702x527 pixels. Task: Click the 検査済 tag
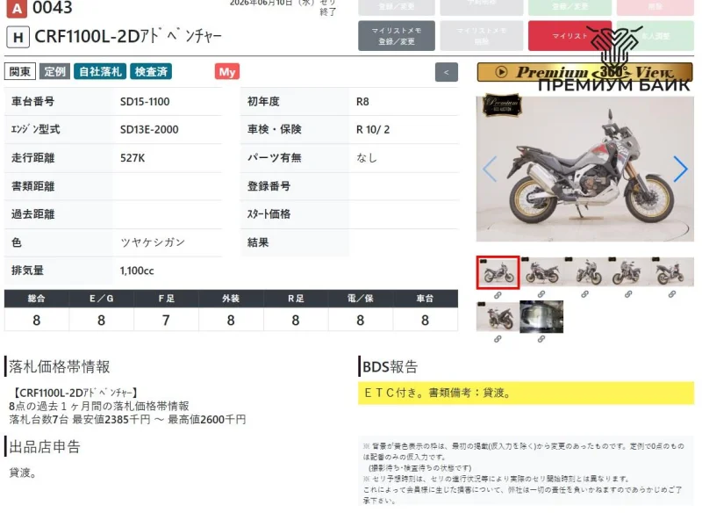pos(151,72)
